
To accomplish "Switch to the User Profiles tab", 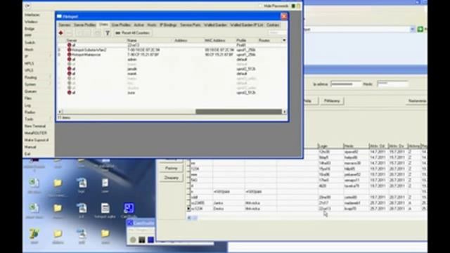I will pos(121,25).
